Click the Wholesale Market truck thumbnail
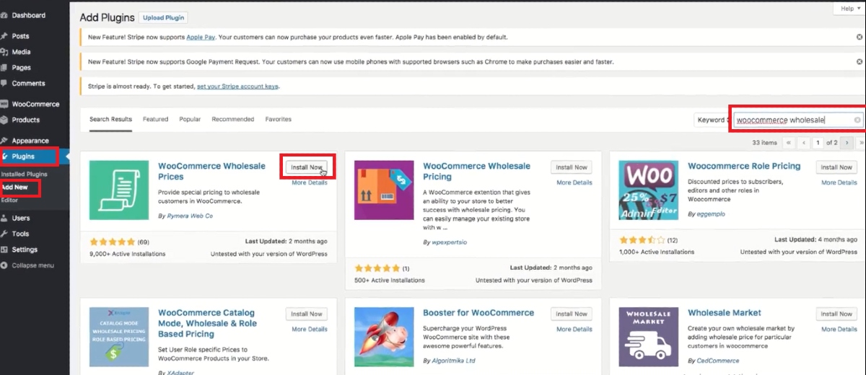Screen dimensions: 866x375 (649, 337)
